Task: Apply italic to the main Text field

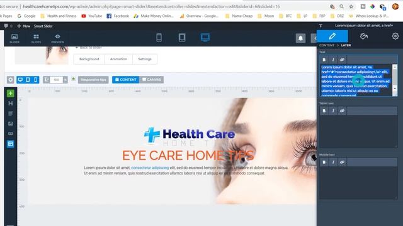Action: tap(333, 60)
